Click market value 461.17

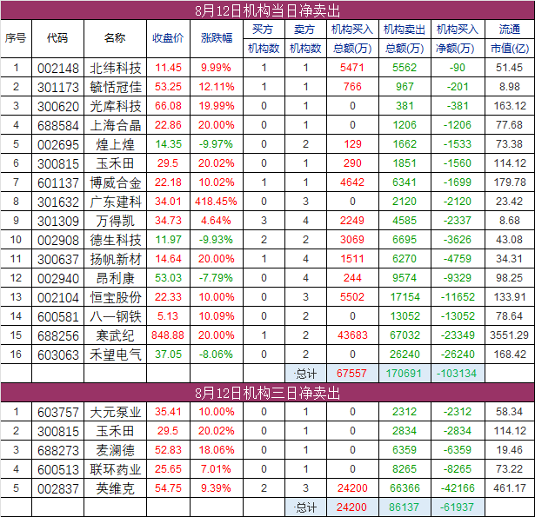click(x=509, y=488)
